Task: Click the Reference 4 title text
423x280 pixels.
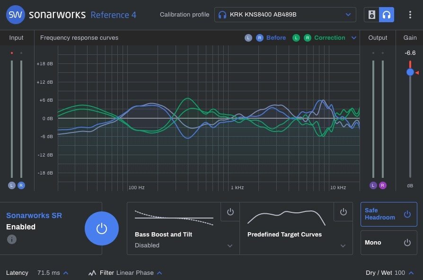Action: (x=113, y=15)
